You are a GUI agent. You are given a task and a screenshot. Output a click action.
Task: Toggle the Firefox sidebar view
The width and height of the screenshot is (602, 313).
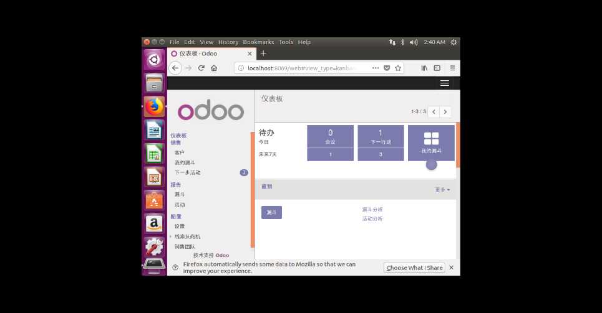coord(437,68)
